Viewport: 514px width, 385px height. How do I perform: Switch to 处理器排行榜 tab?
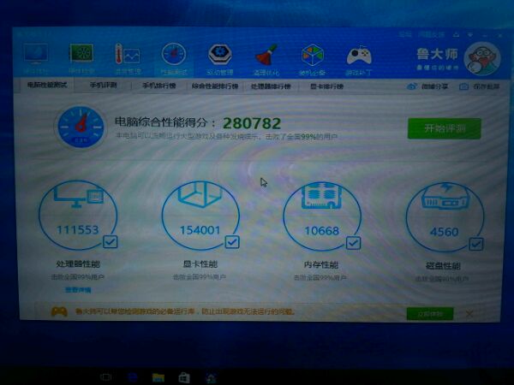(x=271, y=86)
